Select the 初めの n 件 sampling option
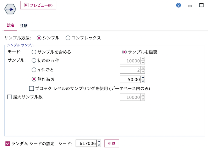The image size is (209, 151). pyautogui.click(x=33, y=61)
